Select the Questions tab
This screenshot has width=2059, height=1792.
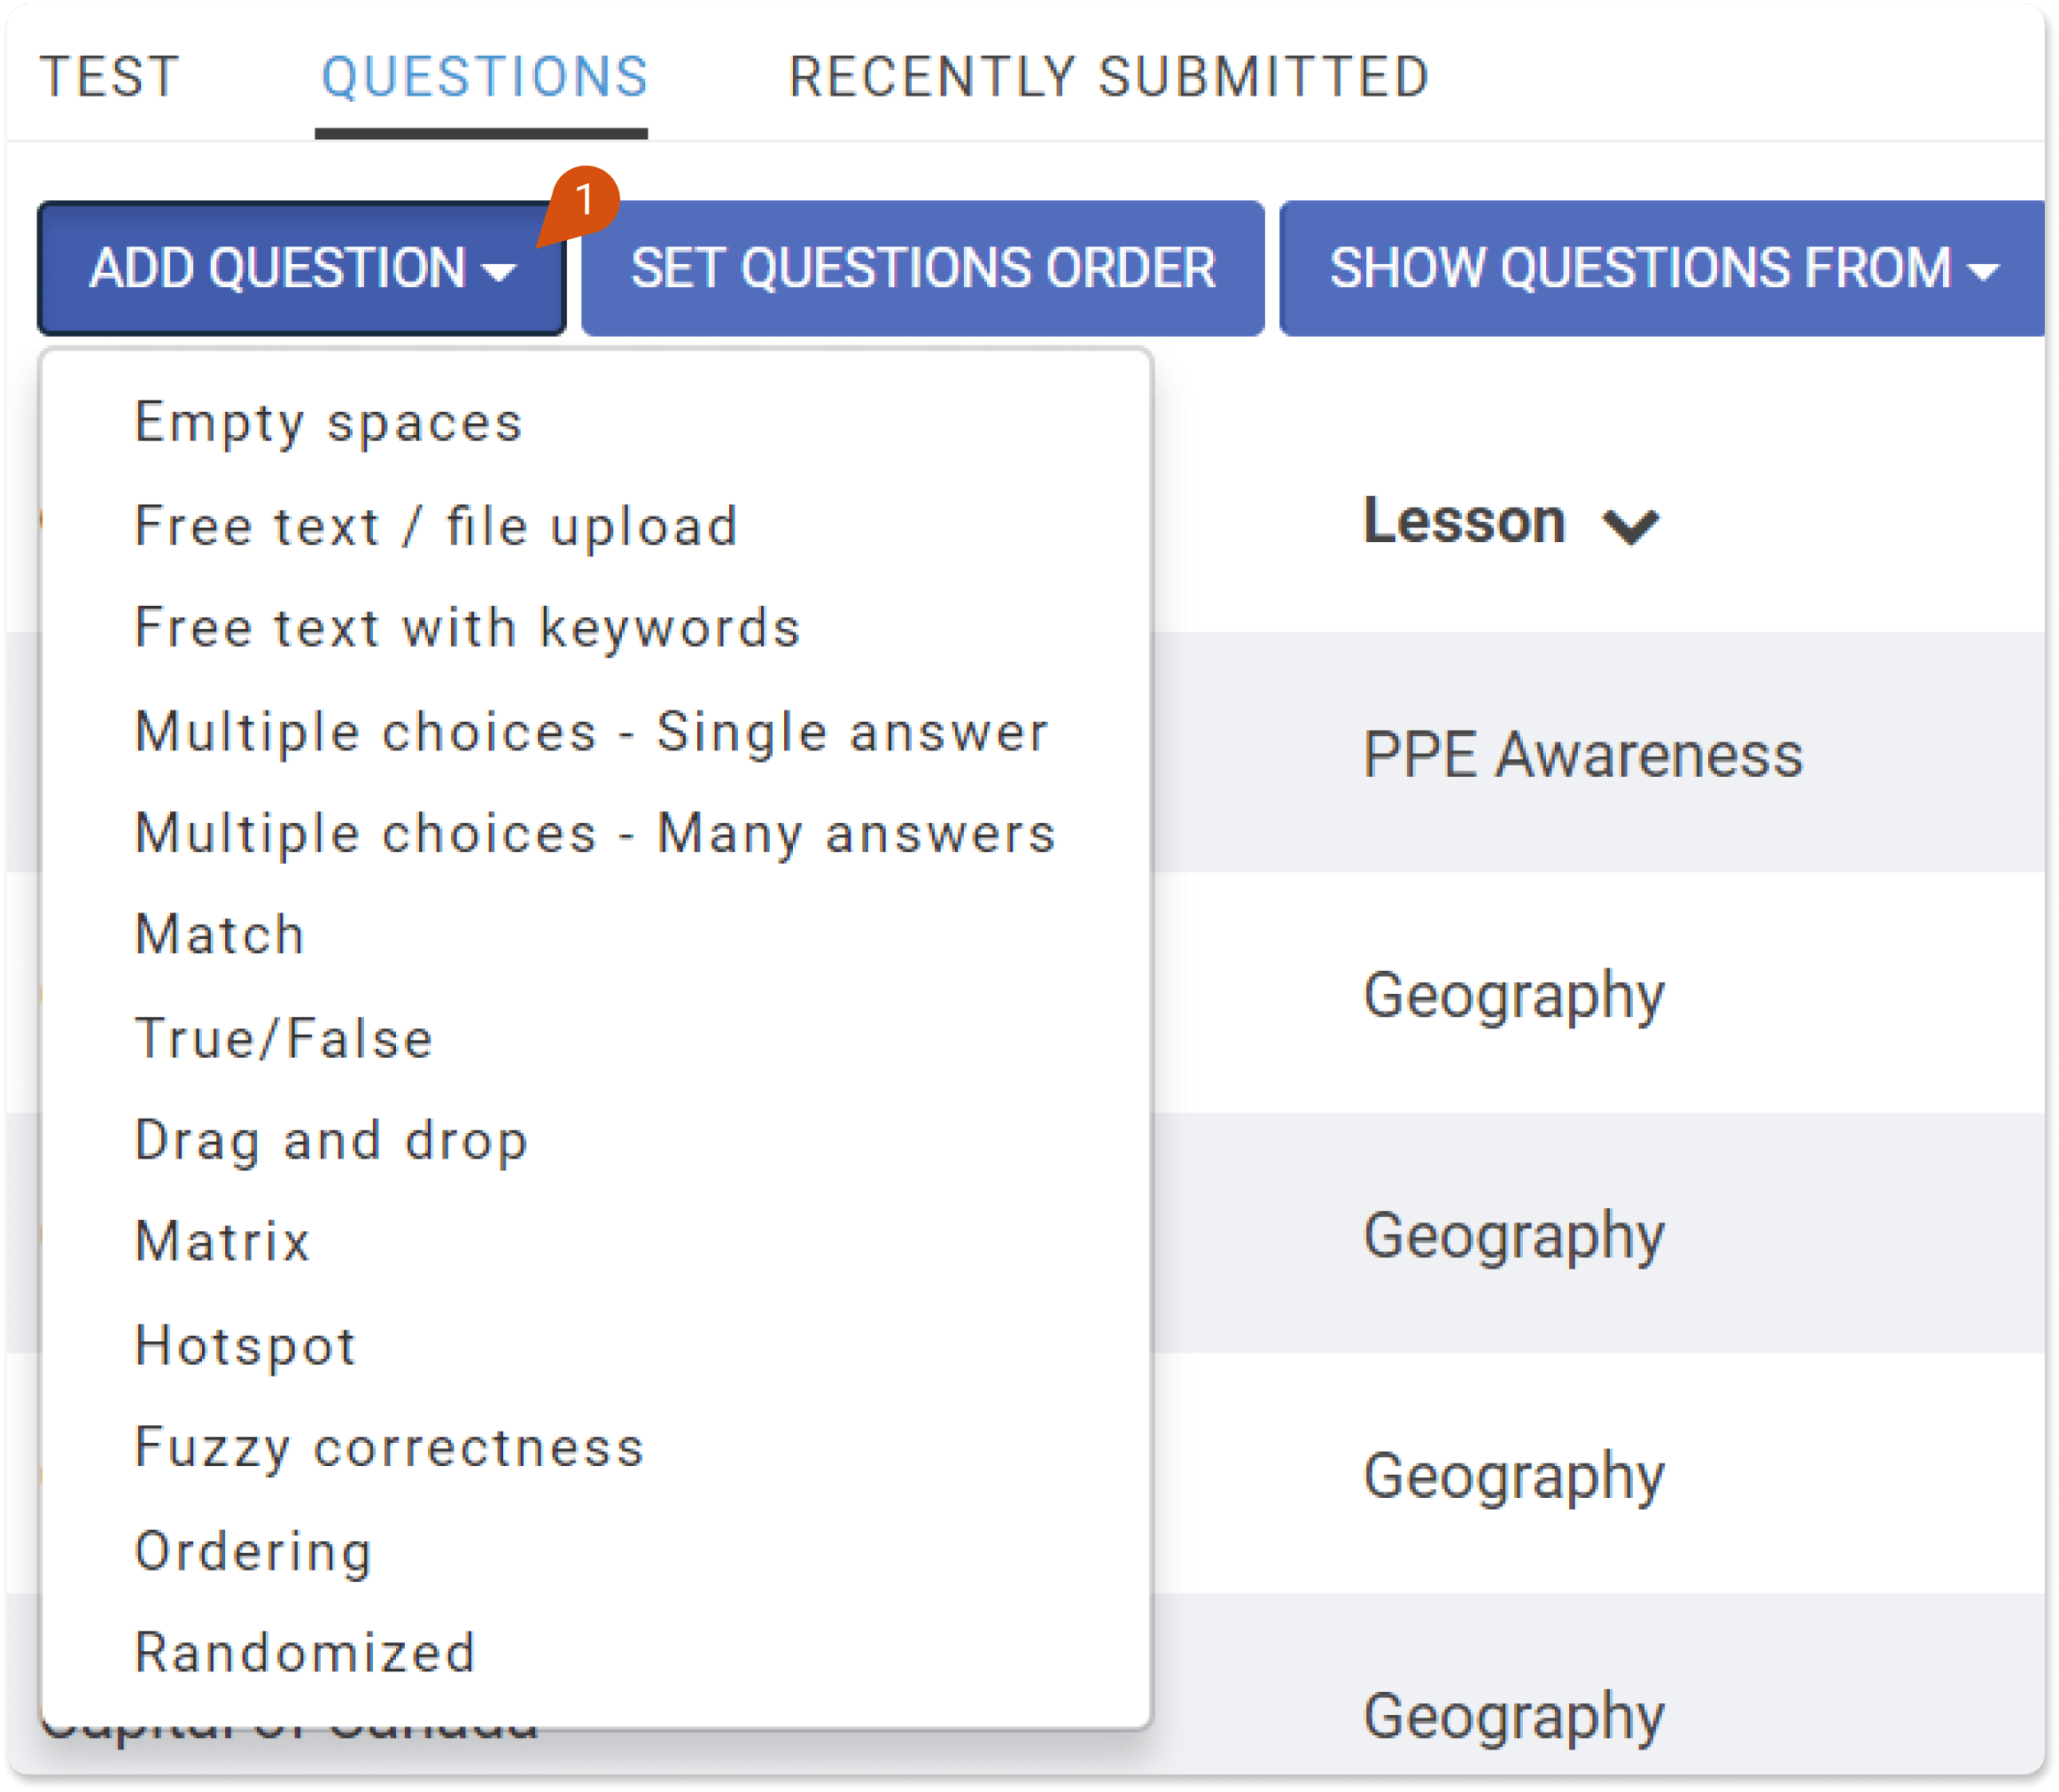[x=484, y=77]
